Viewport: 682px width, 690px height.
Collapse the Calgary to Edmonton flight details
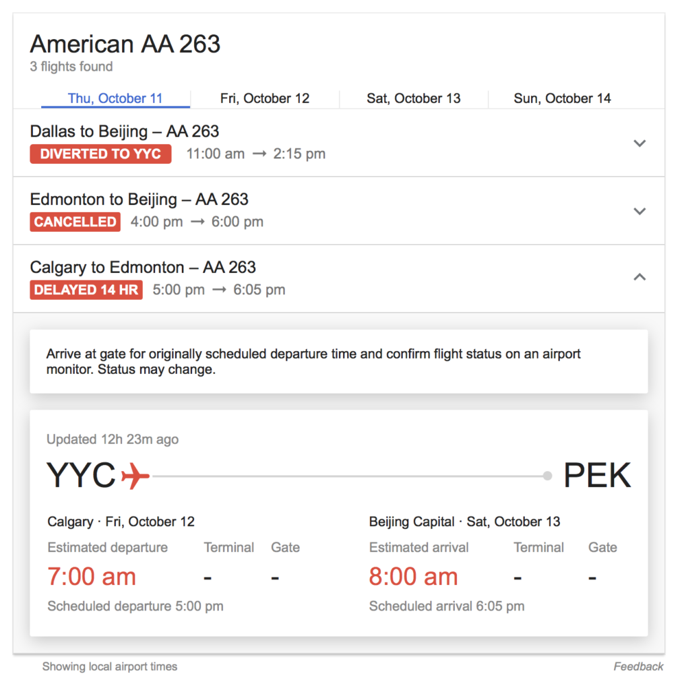(640, 277)
